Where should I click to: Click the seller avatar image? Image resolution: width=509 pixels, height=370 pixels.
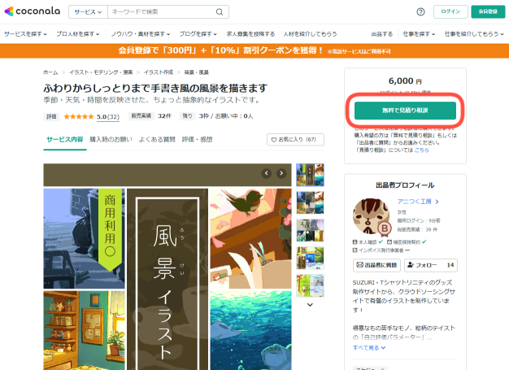372,216
